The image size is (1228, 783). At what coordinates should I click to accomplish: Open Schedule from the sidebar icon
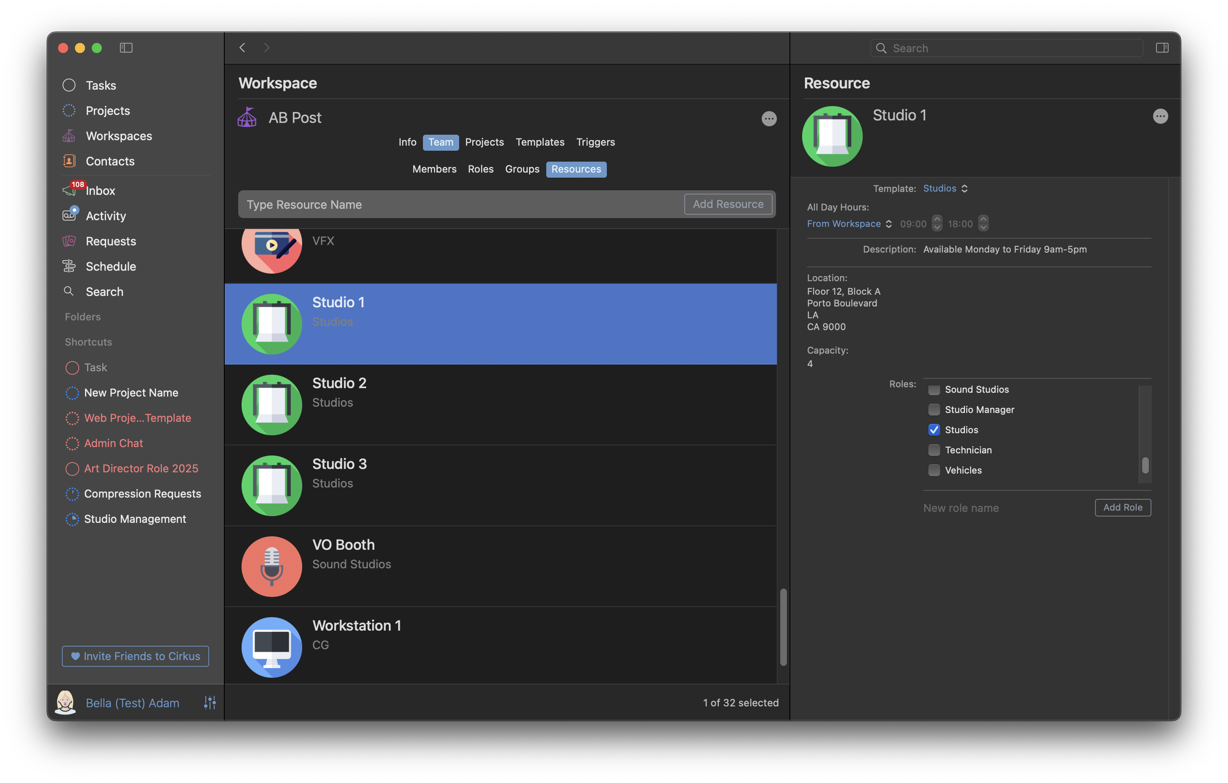point(69,266)
